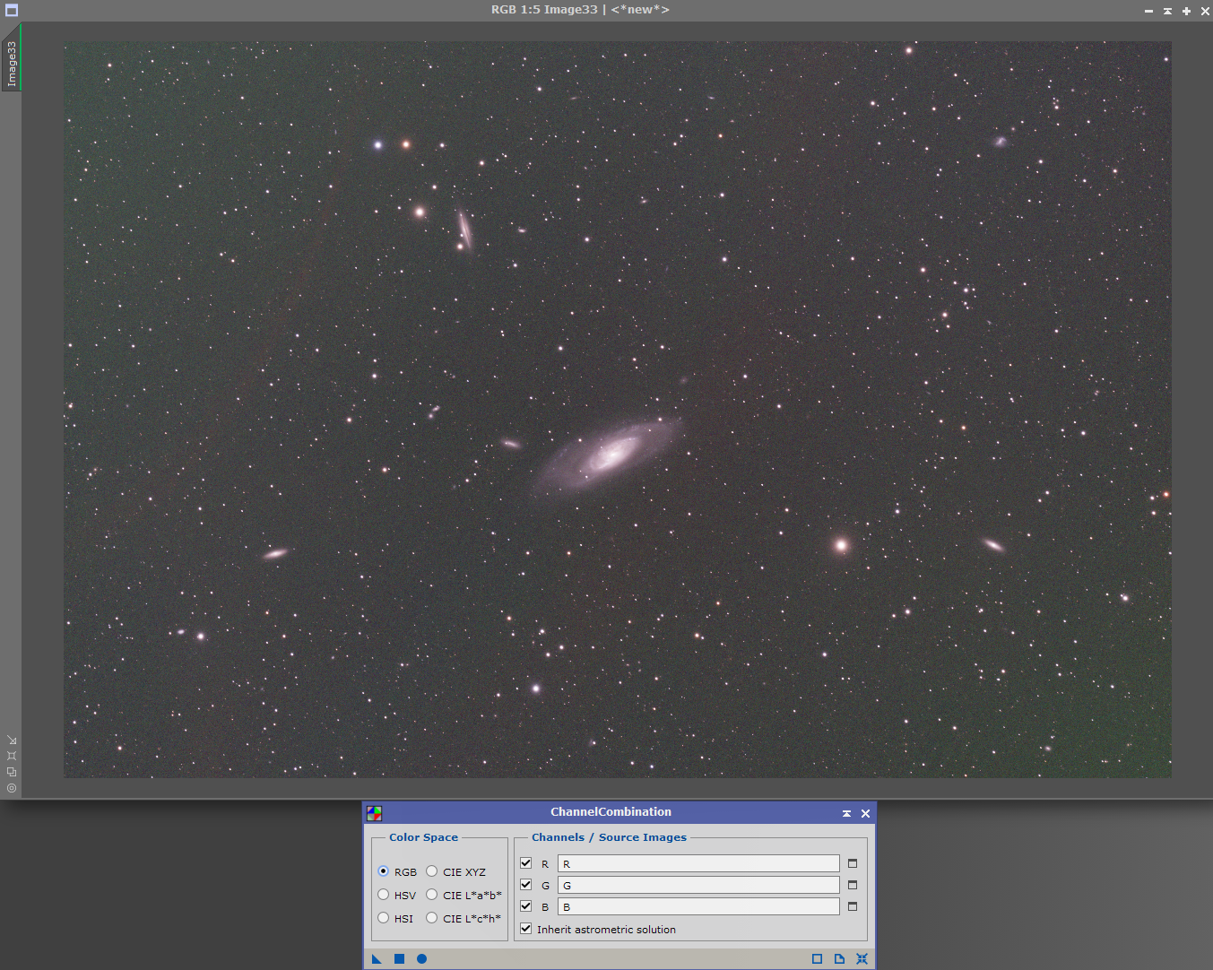
Task: Open view selector for R channel
Action: pos(853,863)
